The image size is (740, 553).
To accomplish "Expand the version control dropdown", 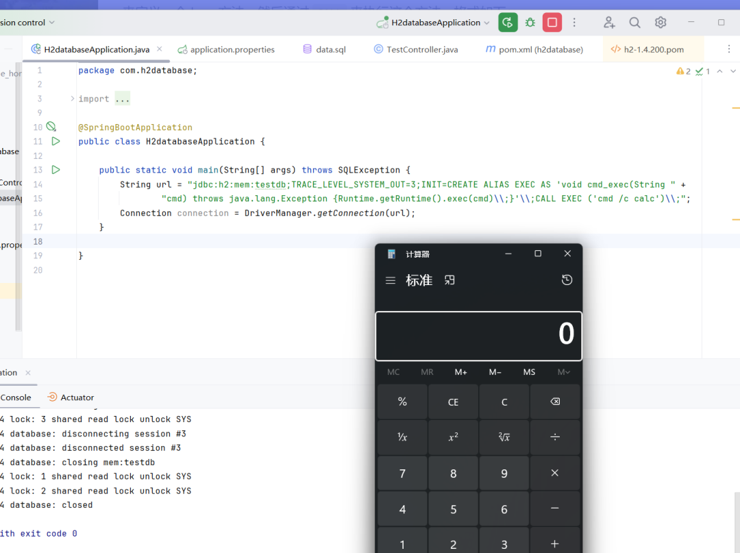I will (x=27, y=23).
